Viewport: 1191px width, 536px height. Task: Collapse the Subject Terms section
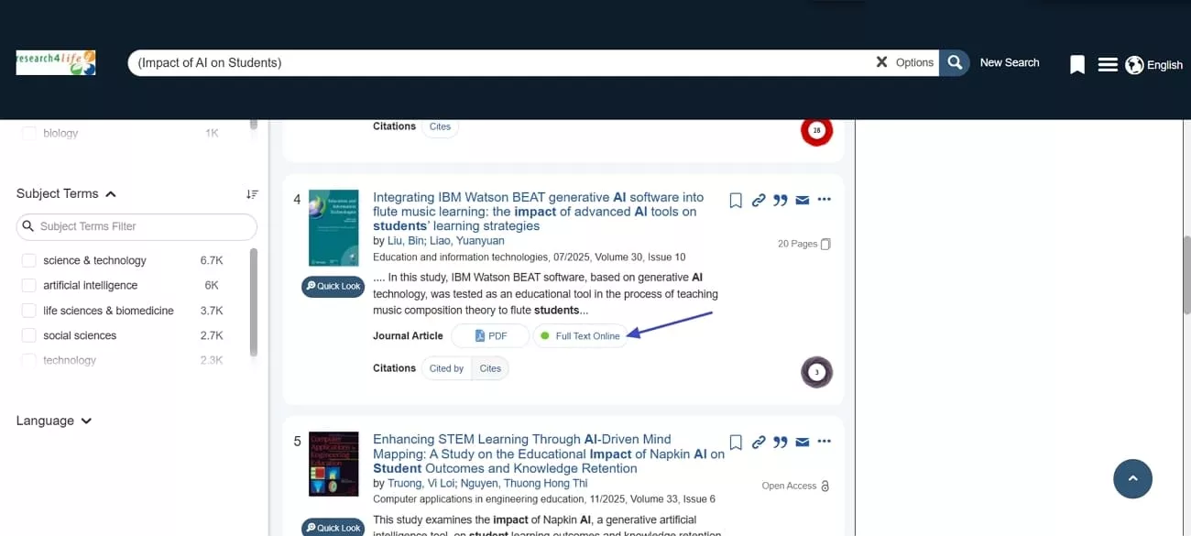pyautogui.click(x=66, y=193)
